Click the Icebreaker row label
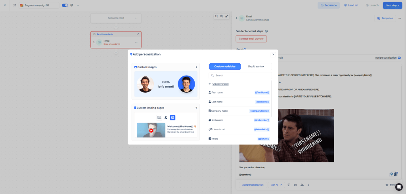Screen dimensions: 406x194 [x=217, y=120]
